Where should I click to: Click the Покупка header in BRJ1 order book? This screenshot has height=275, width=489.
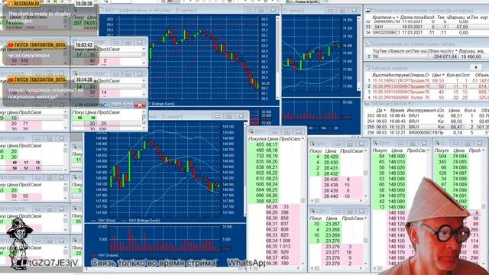257,139
